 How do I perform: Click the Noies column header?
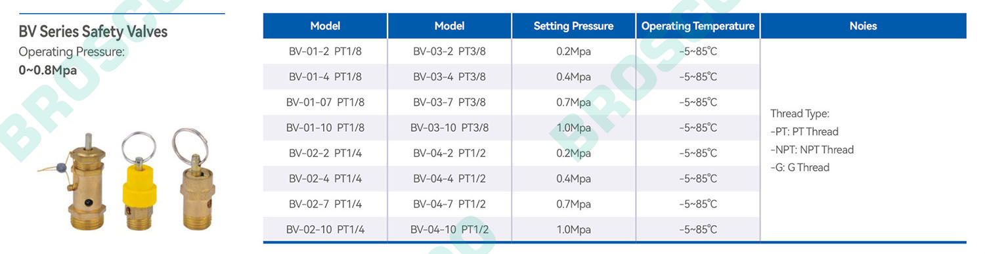point(863,26)
